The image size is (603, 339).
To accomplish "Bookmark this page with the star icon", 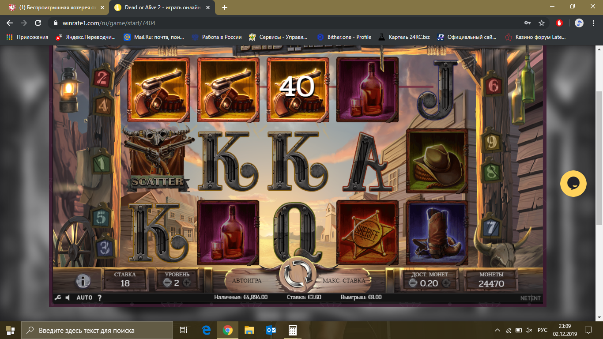I will [542, 23].
